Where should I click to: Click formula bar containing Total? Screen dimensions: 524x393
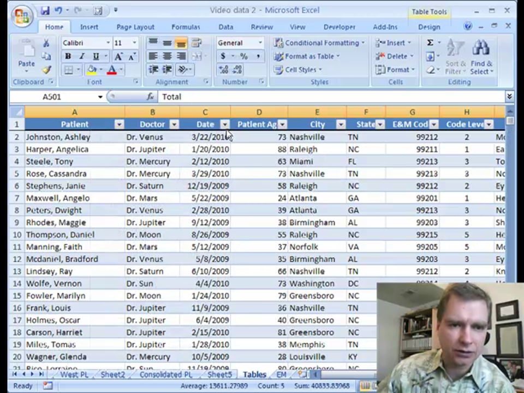pos(331,97)
